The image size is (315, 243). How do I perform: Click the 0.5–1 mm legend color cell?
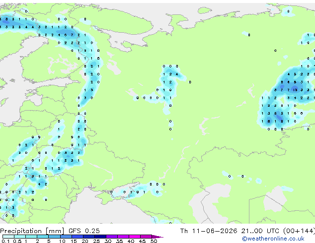click(x=20, y=237)
